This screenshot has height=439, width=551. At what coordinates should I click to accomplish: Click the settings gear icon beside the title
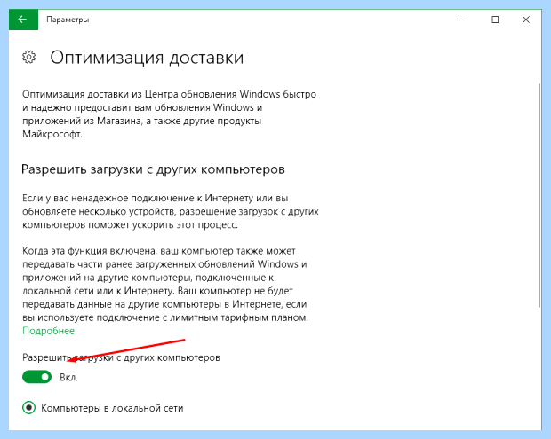28,57
